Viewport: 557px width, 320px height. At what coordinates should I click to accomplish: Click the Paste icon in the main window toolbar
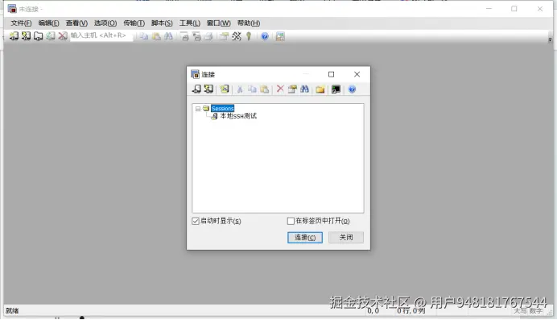(x=156, y=36)
